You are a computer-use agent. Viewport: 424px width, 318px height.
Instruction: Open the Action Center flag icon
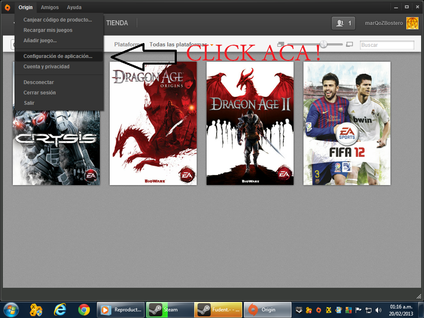359,310
